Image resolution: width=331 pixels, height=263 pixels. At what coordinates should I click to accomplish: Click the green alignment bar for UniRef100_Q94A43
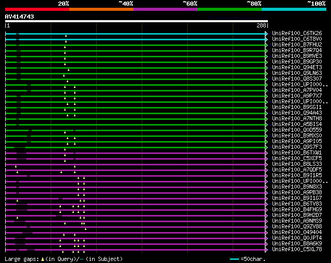pos(155,113)
